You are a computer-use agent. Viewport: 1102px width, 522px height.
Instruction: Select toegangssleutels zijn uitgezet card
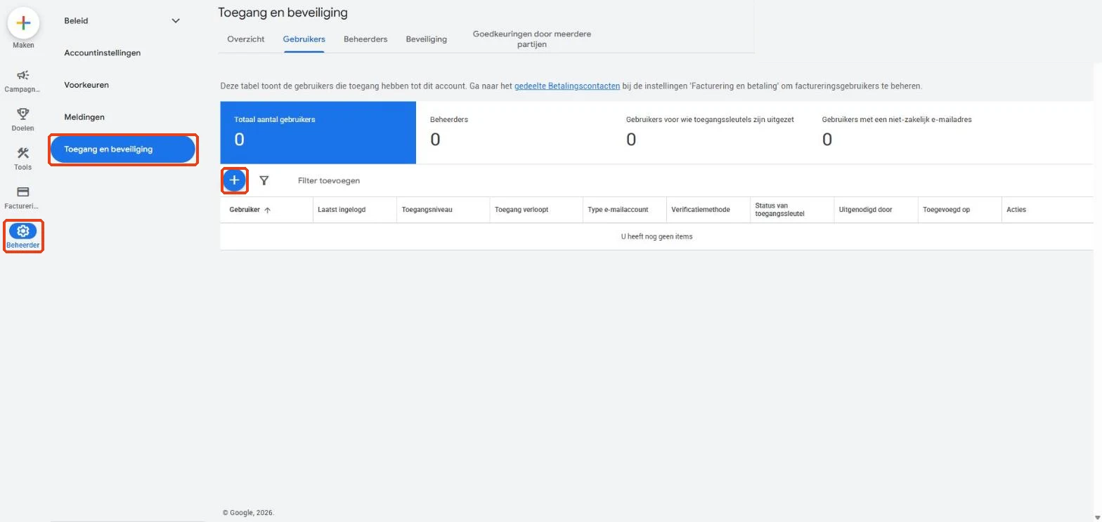click(710, 133)
